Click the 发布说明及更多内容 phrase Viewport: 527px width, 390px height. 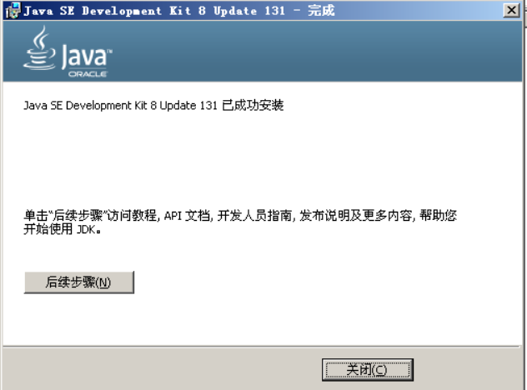click(x=355, y=216)
